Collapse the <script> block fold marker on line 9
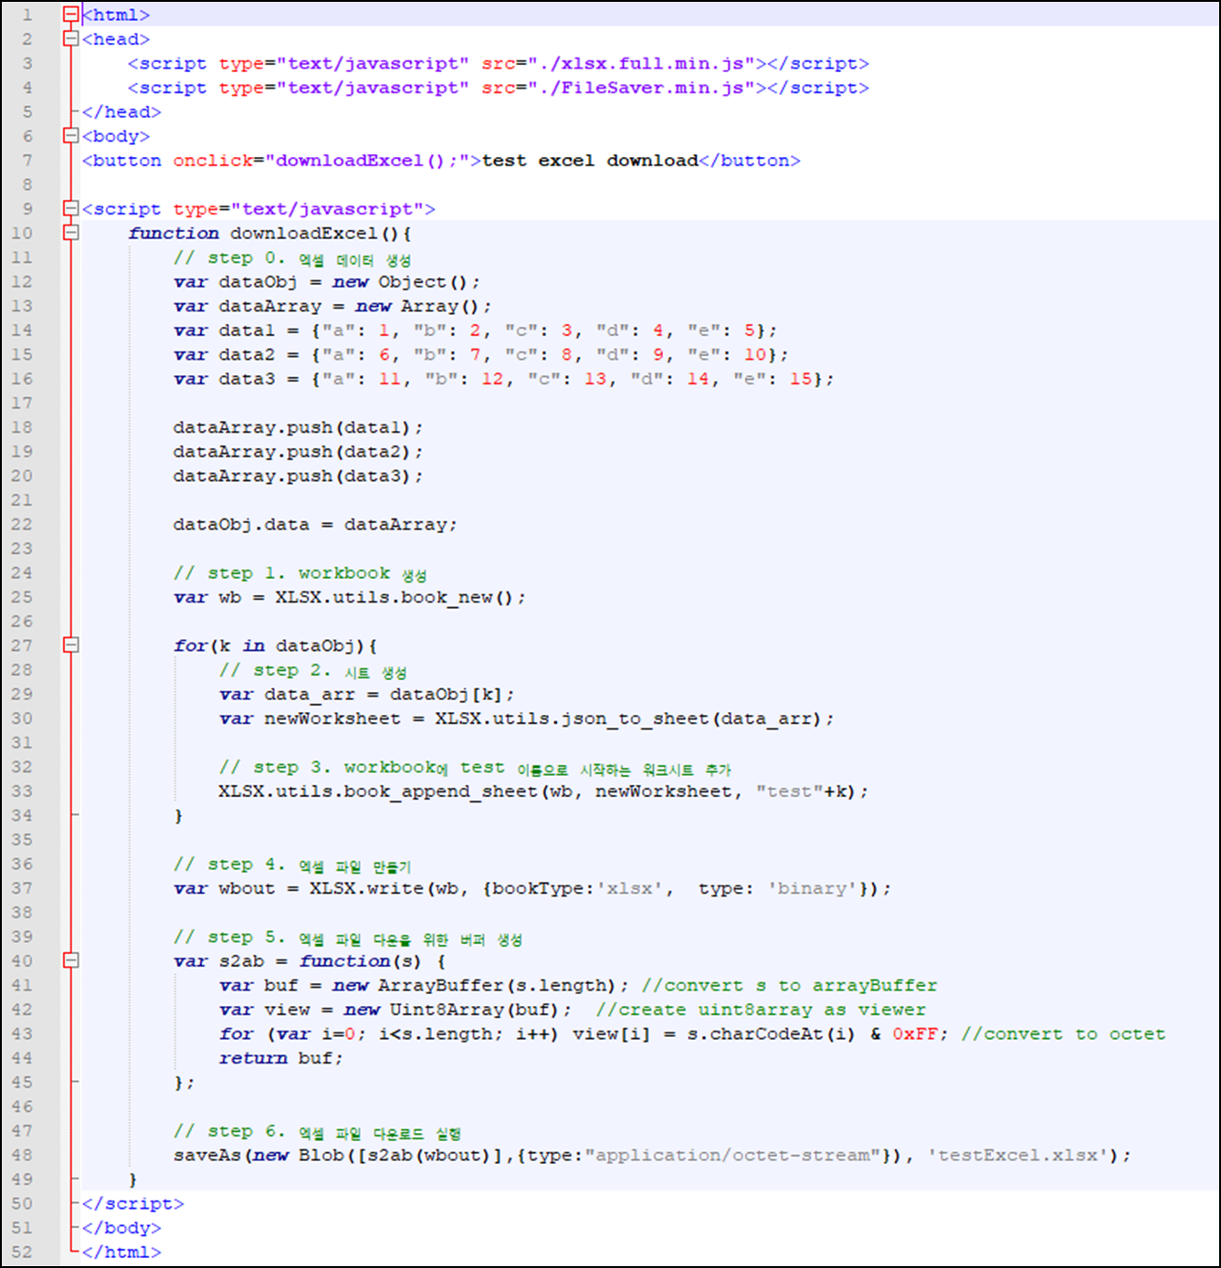The image size is (1221, 1268). pos(71,209)
